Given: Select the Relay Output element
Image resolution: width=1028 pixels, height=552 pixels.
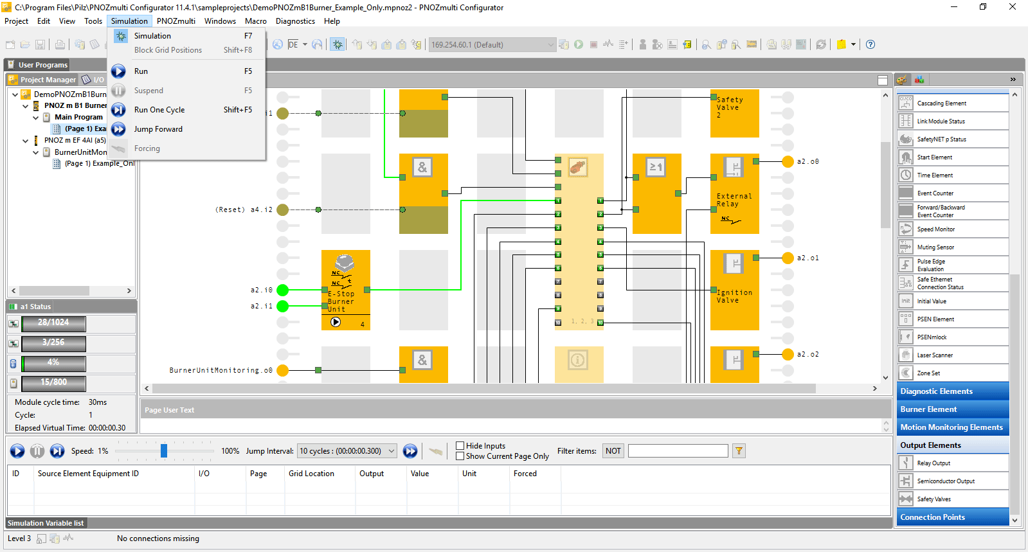Looking at the screenshot, I should (x=953, y=463).
